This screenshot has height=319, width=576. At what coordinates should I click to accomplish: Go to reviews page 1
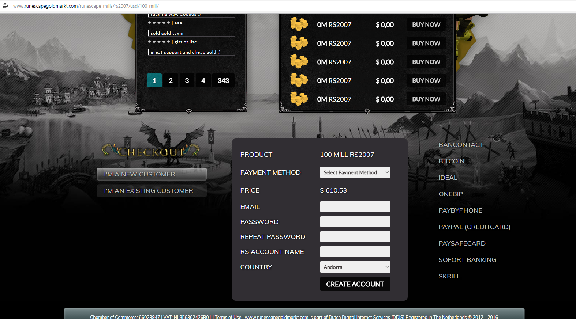tap(154, 80)
